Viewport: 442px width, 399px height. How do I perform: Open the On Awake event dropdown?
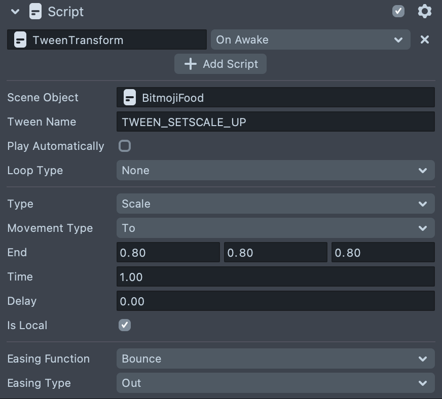[310, 39]
